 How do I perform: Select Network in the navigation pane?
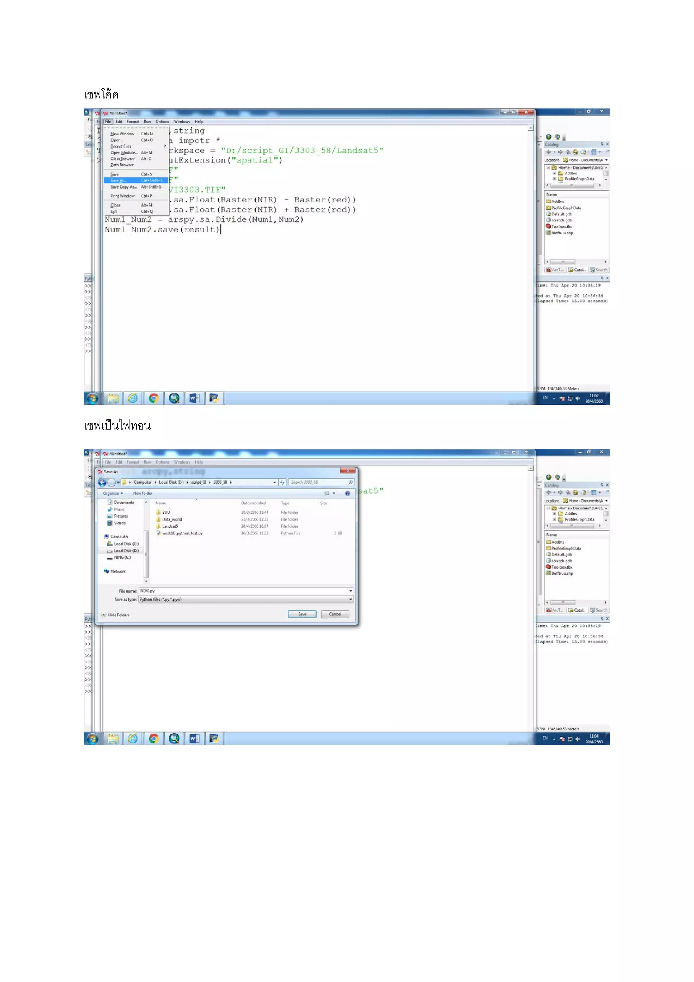tap(118, 571)
